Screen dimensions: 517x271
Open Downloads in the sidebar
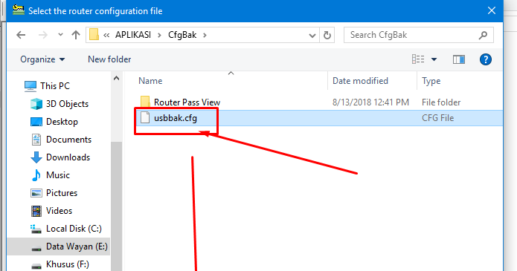68,157
